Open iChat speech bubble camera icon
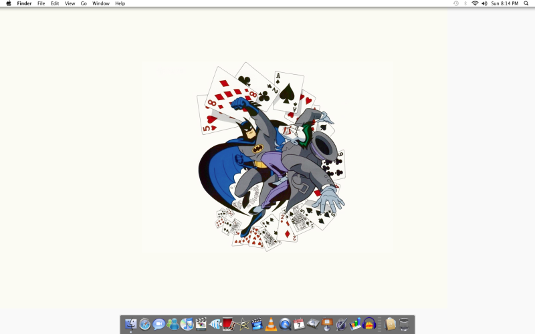The width and height of the screenshot is (535, 334). pos(159,324)
